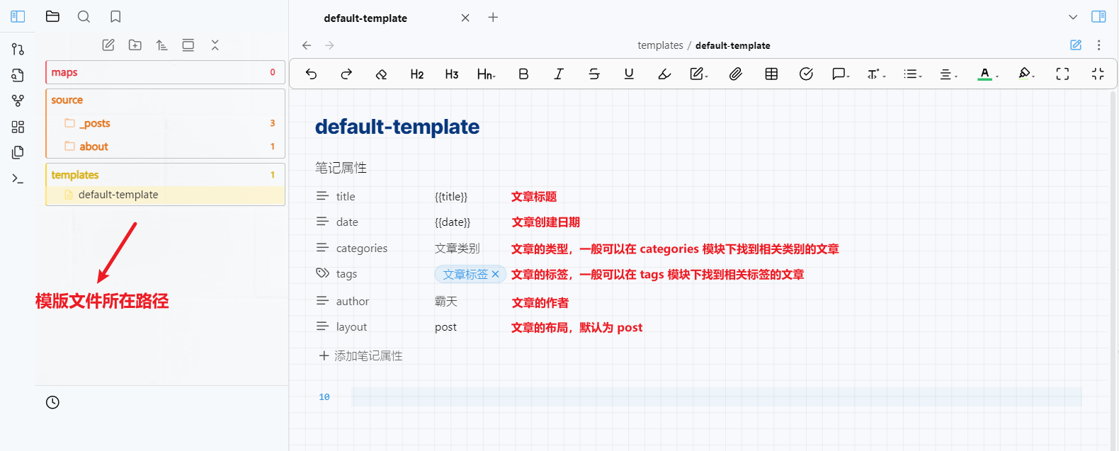
Task: Open the search panel in sidebar
Action: (84, 16)
